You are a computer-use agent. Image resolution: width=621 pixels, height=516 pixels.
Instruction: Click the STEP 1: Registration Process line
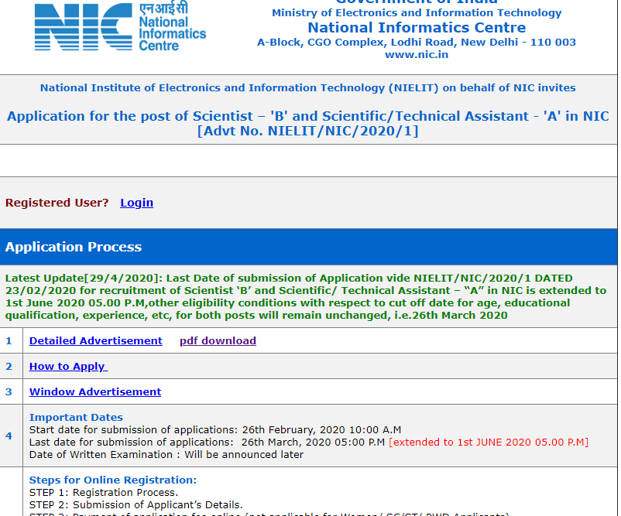103,493
